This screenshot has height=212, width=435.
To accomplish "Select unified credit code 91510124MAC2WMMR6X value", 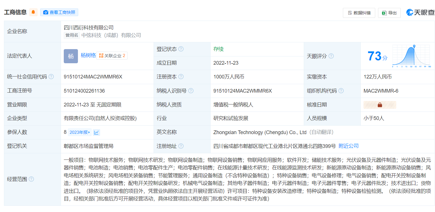I will [x=93, y=77].
